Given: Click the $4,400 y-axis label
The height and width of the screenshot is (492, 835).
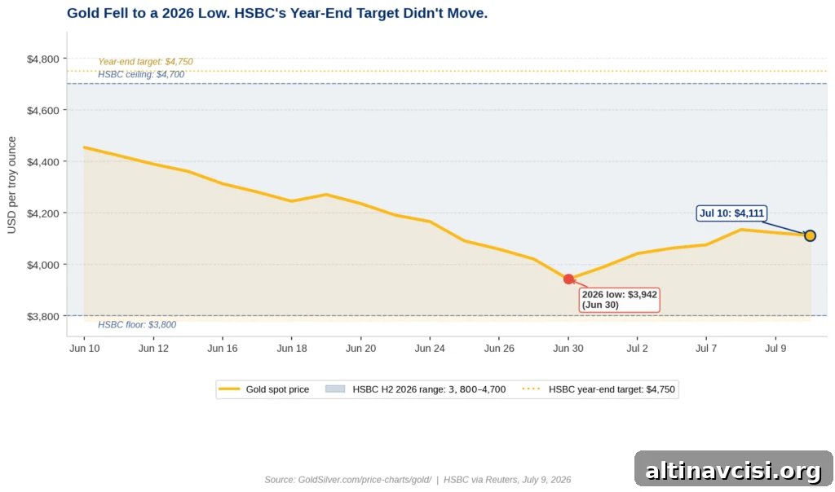Looking at the screenshot, I should [x=43, y=162].
